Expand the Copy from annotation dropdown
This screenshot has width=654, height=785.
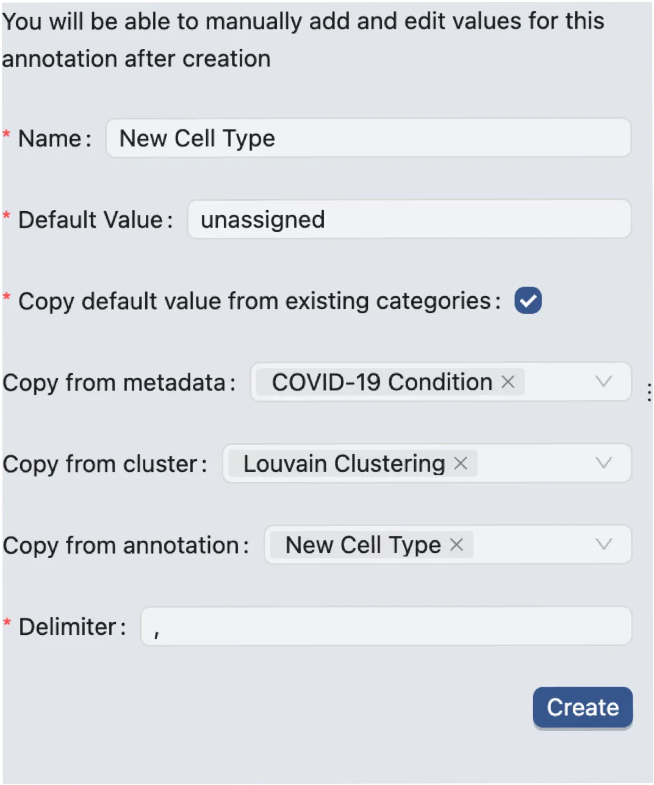pos(604,544)
